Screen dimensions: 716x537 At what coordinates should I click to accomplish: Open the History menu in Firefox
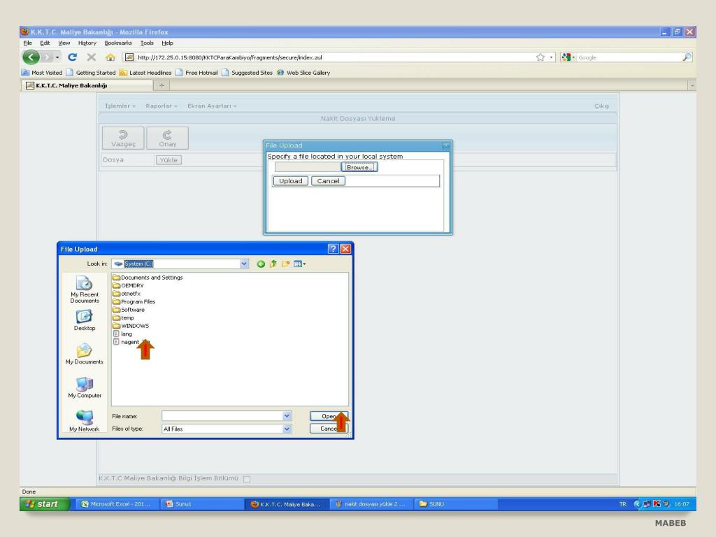pos(87,43)
